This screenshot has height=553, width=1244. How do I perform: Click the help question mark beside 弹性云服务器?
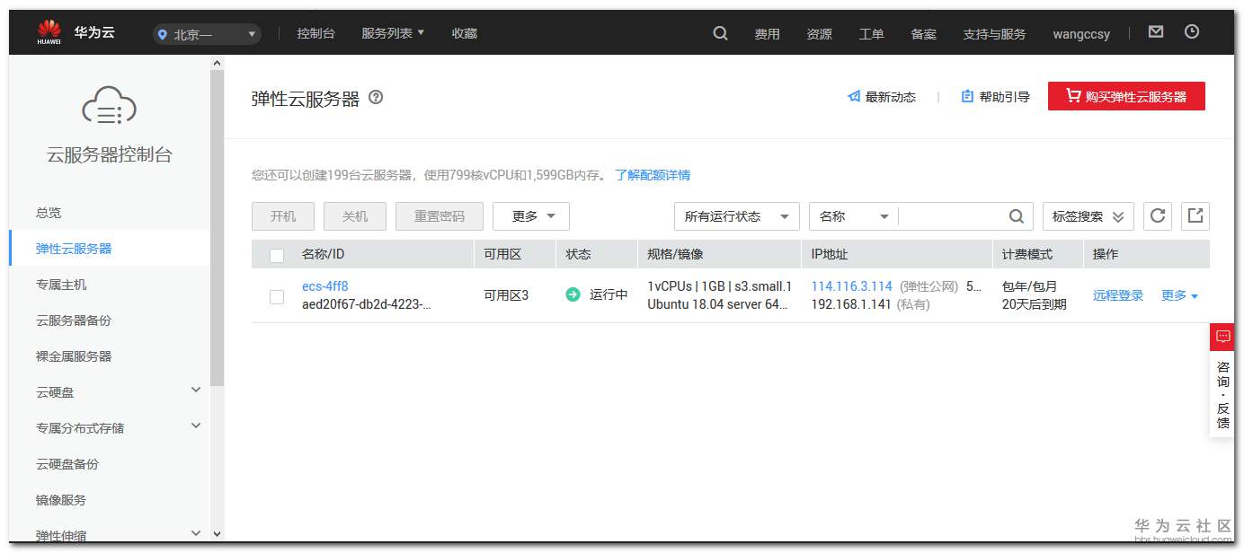[376, 97]
